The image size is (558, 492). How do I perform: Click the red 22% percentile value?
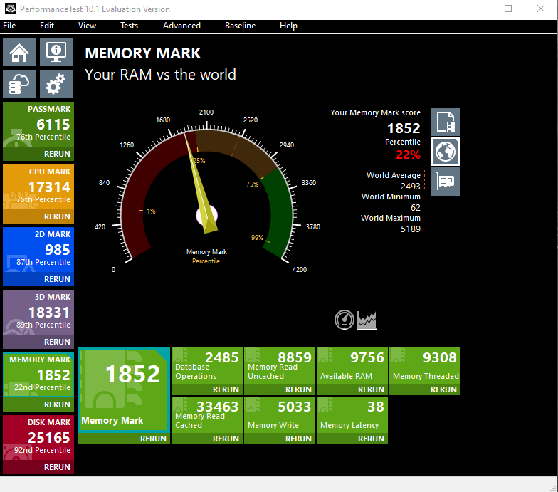pyautogui.click(x=408, y=155)
